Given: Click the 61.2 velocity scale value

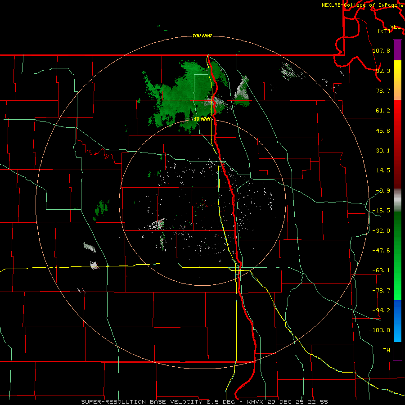Looking at the screenshot, I should (x=383, y=111).
